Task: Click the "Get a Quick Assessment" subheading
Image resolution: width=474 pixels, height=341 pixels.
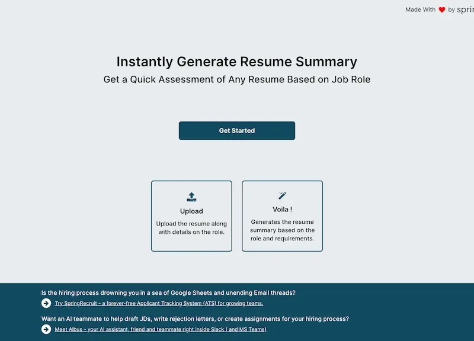Action: click(x=236, y=79)
